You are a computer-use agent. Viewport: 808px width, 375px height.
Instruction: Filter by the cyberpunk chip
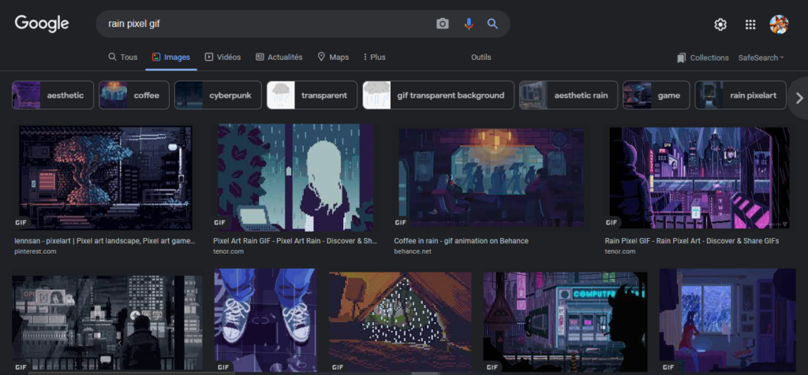click(218, 95)
